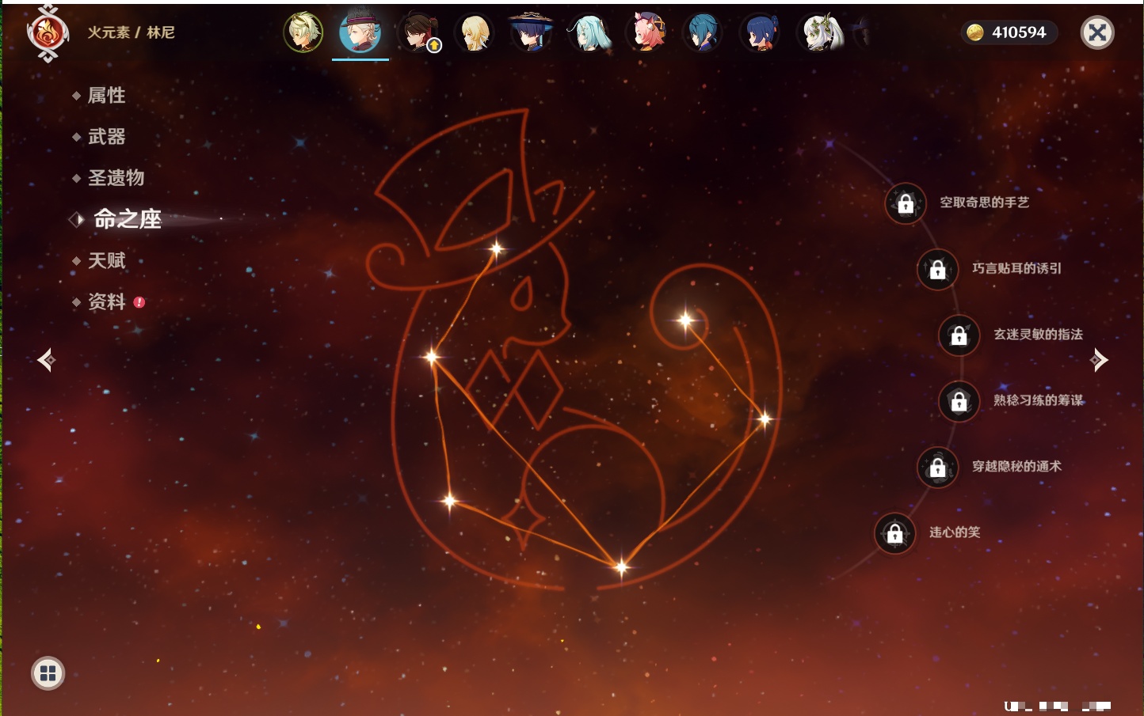View the 空取奇思的手艺 constellation label
The height and width of the screenshot is (716, 1144).
[x=984, y=203]
